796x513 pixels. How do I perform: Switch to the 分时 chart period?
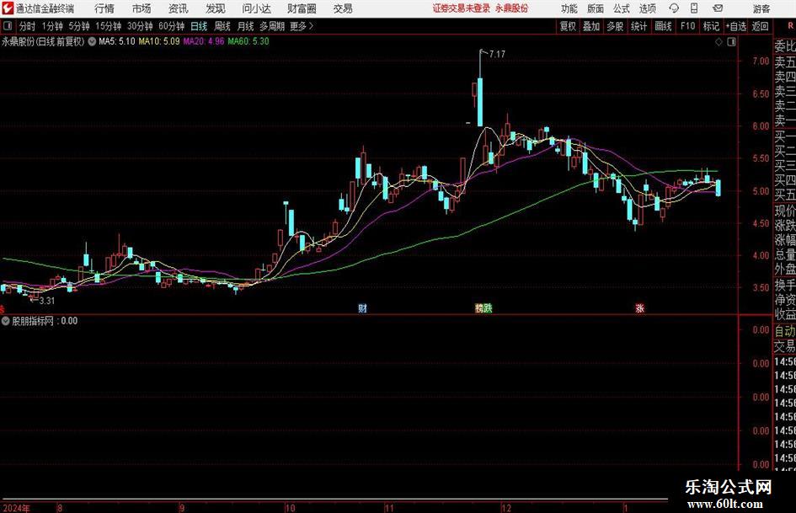pos(28,26)
